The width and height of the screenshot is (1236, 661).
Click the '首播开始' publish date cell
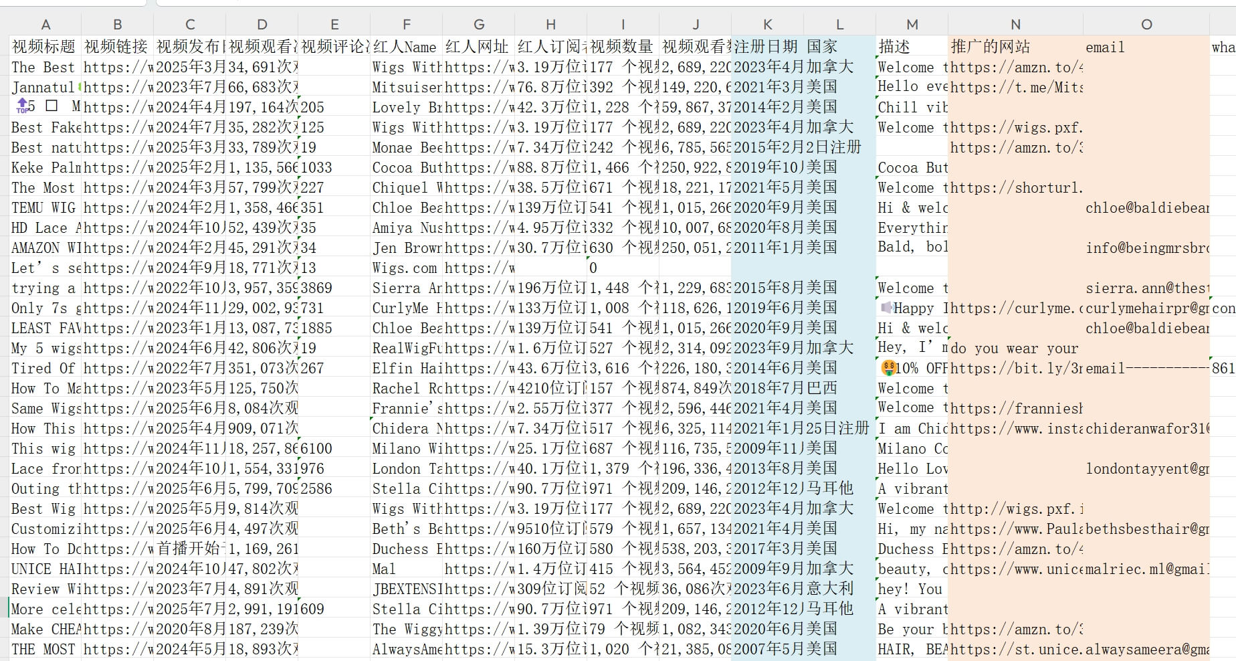(190, 549)
